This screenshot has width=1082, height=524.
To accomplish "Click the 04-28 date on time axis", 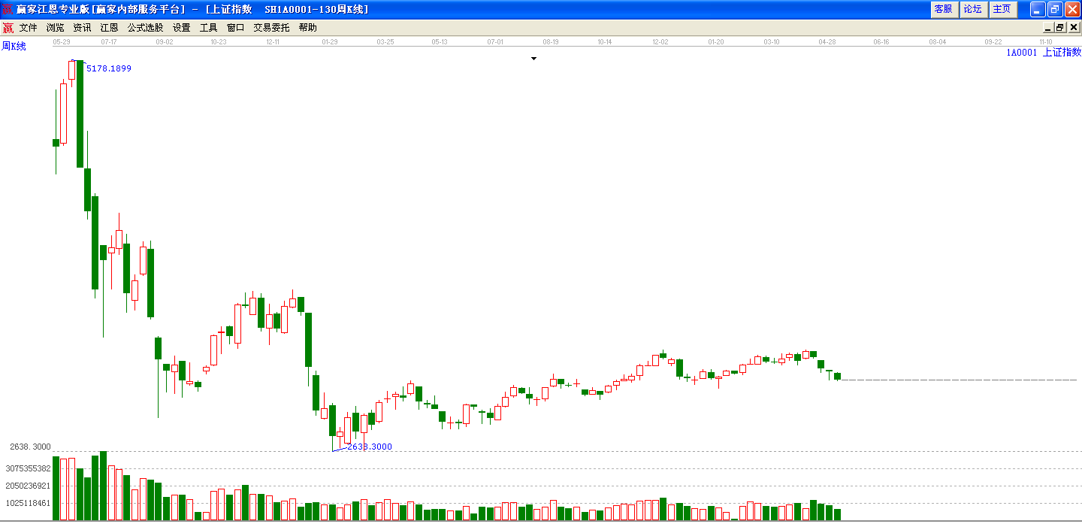I will pyautogui.click(x=827, y=42).
